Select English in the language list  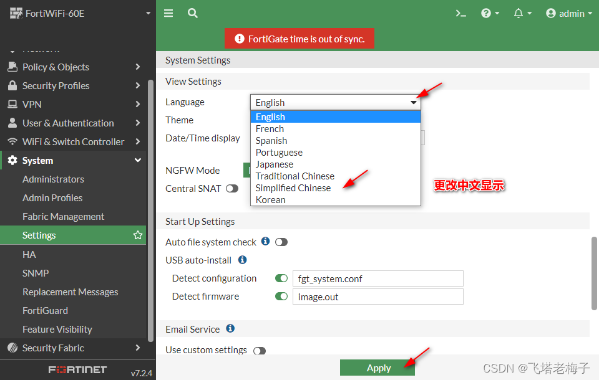coord(336,116)
